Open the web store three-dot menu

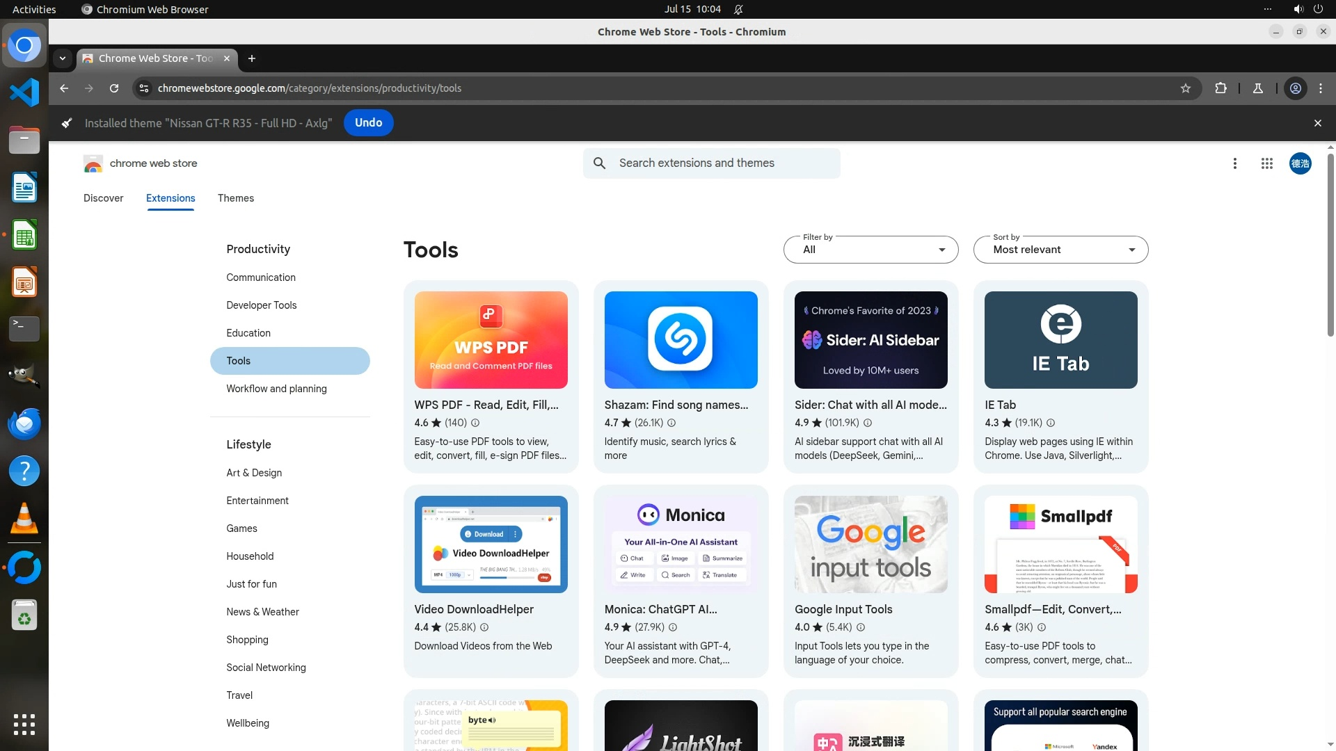point(1234,163)
